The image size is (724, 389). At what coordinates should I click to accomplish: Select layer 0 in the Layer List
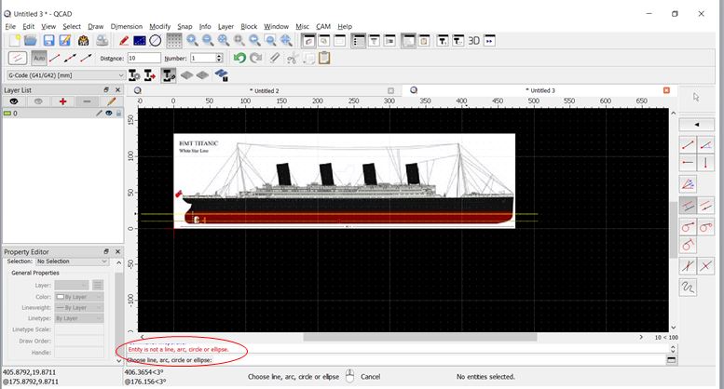coord(62,113)
